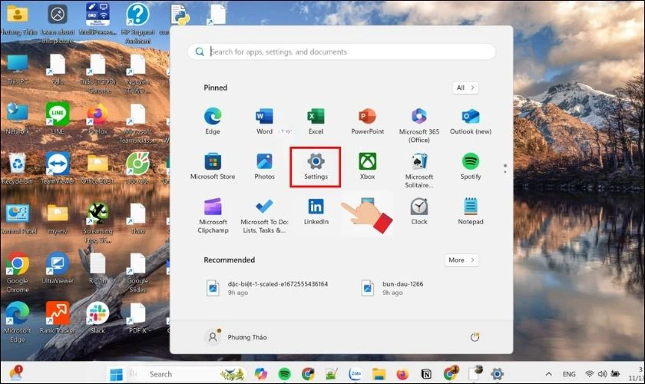This screenshot has height=384, width=645.
Task: Launch Notepad from pinned apps
Action: click(471, 210)
